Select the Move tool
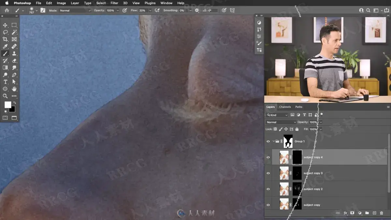Screen dimensions: 391x220 5,25
